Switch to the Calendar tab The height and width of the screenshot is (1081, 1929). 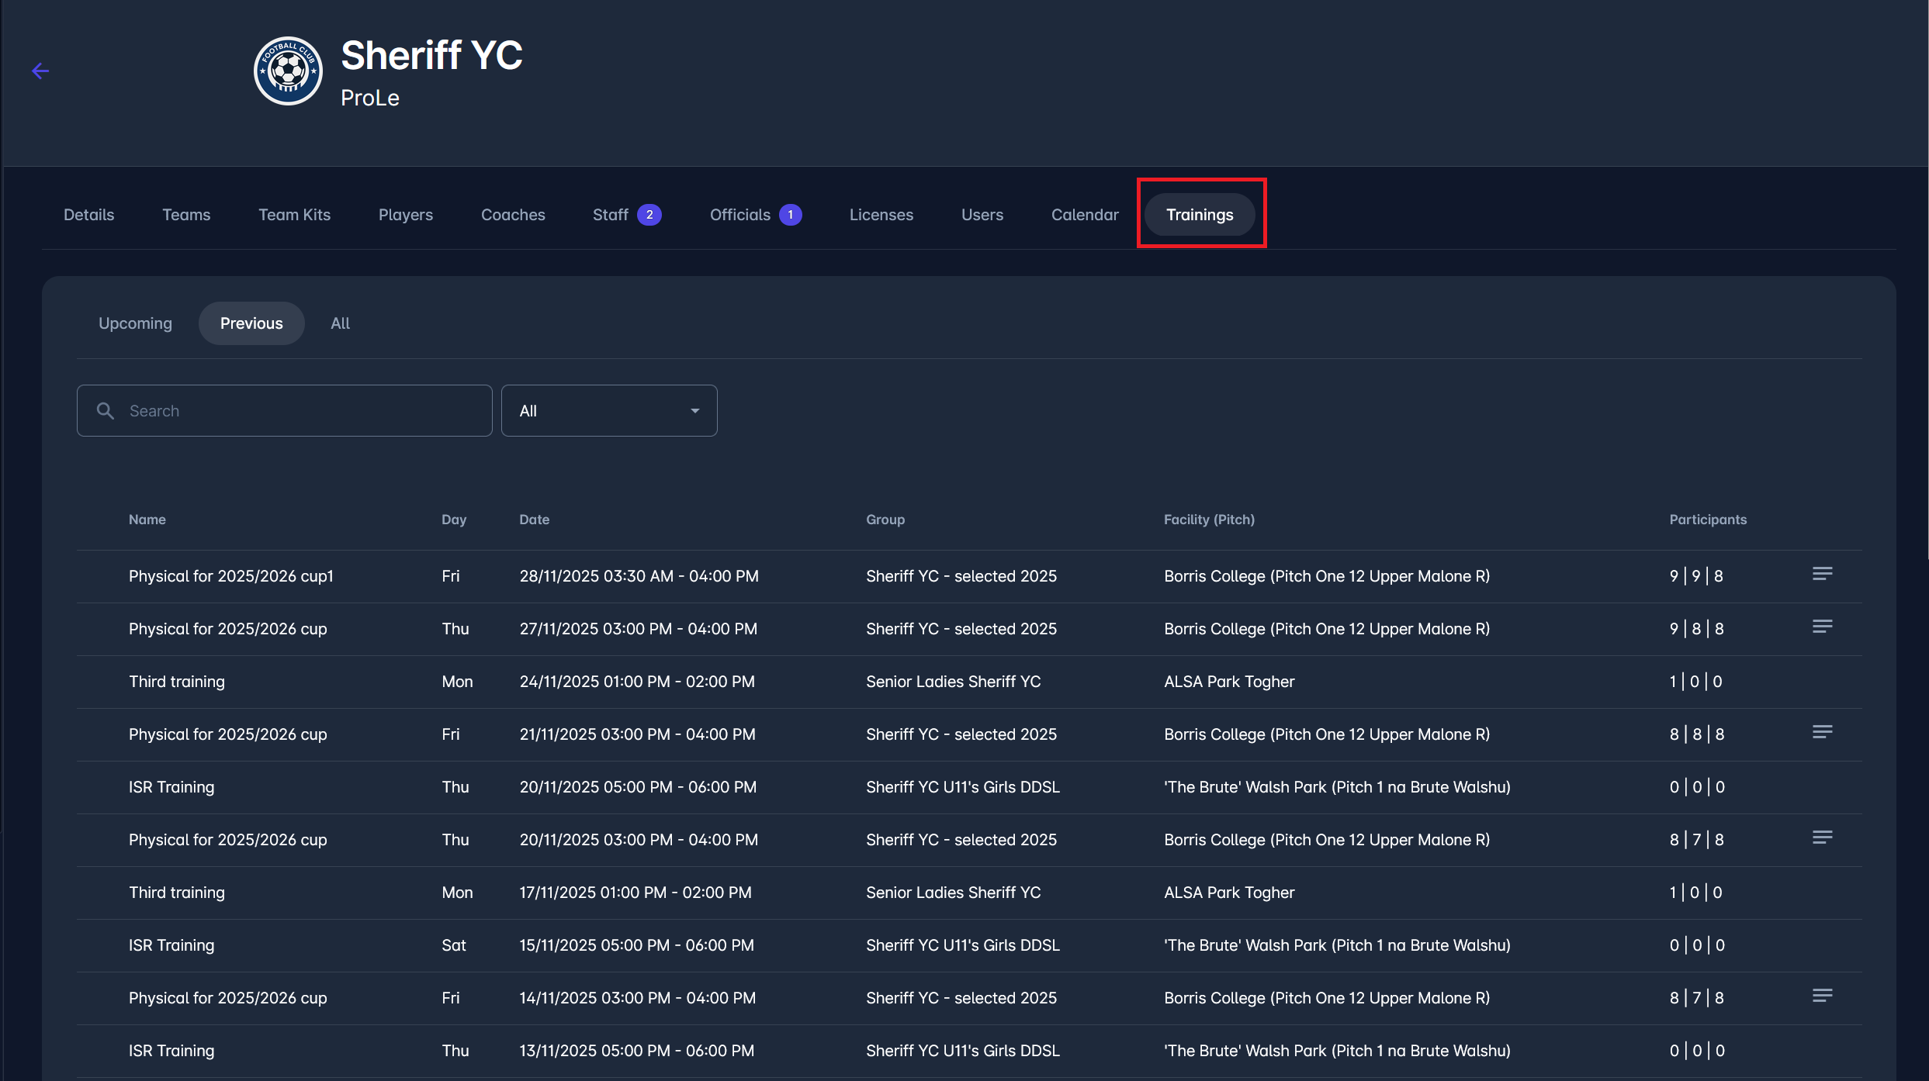point(1084,215)
